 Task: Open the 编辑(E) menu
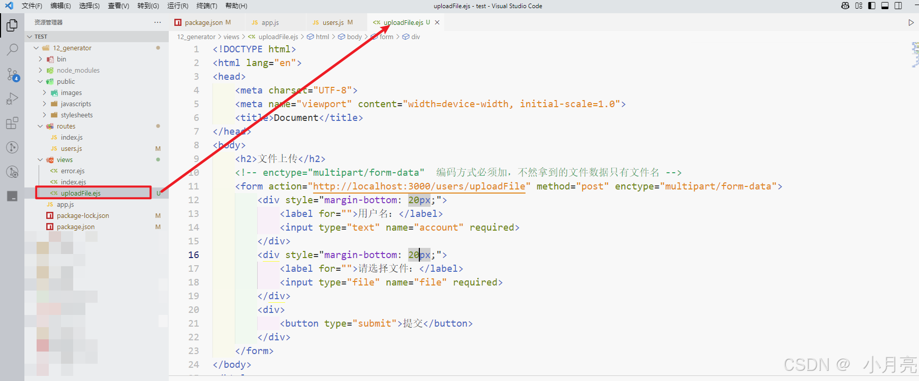60,6
